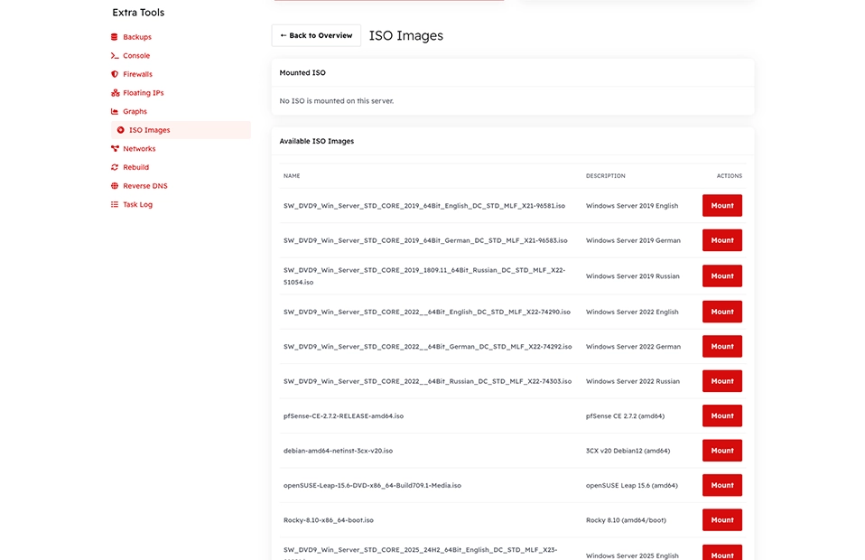Click the 'No ISO is mounted on this server.' message

point(337,101)
